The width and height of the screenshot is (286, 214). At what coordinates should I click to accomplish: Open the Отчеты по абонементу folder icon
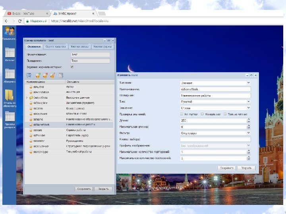pyautogui.click(x=10, y=96)
